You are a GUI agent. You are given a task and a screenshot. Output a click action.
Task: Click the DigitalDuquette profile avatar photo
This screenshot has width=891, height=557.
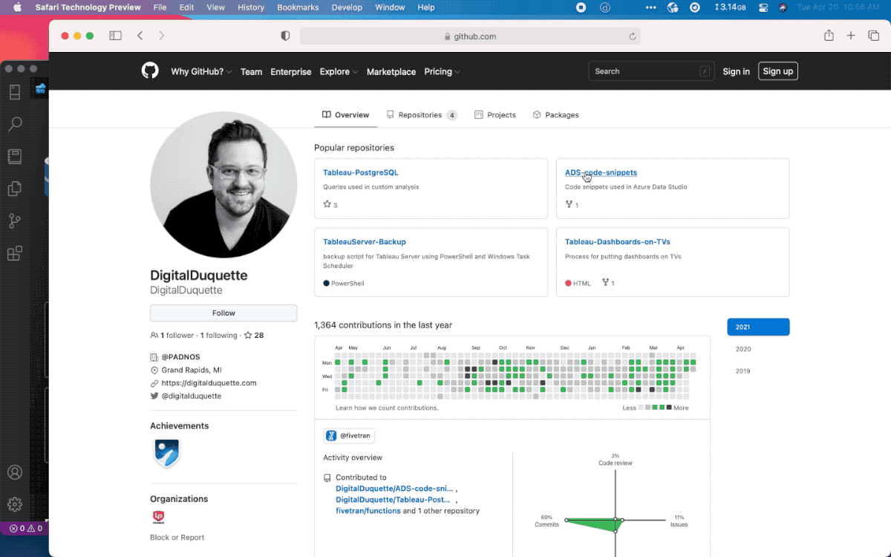[x=223, y=185]
